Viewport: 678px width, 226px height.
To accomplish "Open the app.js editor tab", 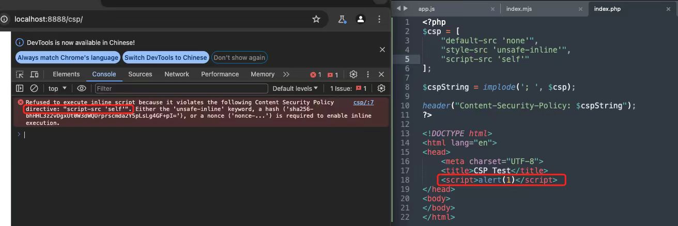I will pyautogui.click(x=427, y=9).
